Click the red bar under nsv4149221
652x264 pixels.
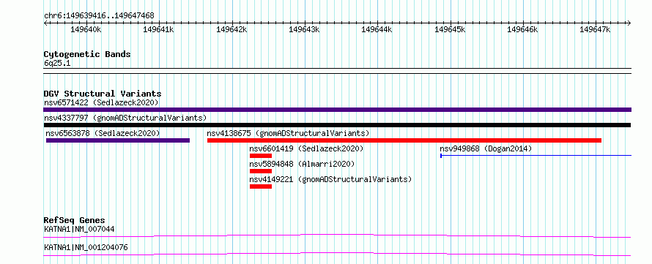[261, 186]
